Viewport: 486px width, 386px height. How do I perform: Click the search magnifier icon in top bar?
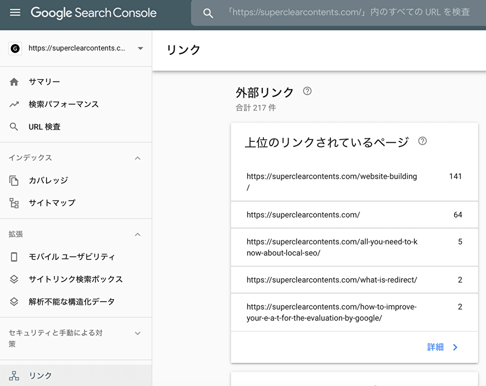click(x=208, y=13)
